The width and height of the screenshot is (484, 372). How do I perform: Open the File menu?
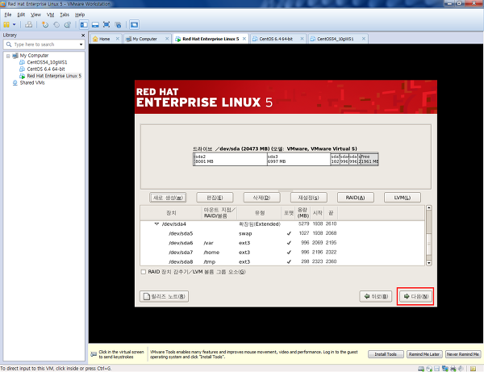click(8, 15)
